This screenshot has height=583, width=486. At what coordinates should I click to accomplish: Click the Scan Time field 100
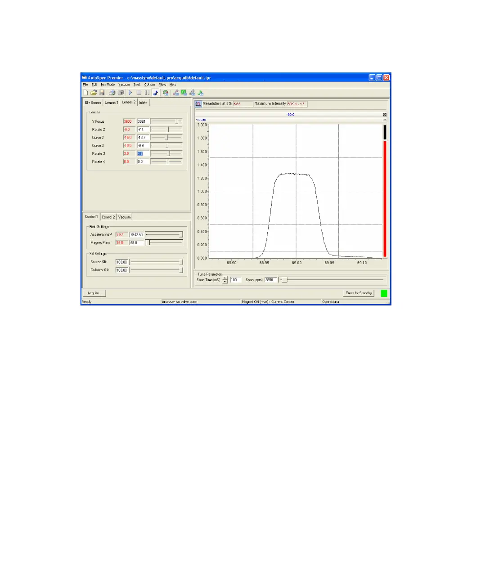tap(235, 280)
